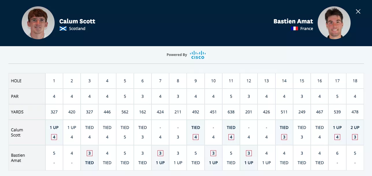The image size is (372, 176).
Task: Close the match scorecard overlay
Action: tap(358, 12)
